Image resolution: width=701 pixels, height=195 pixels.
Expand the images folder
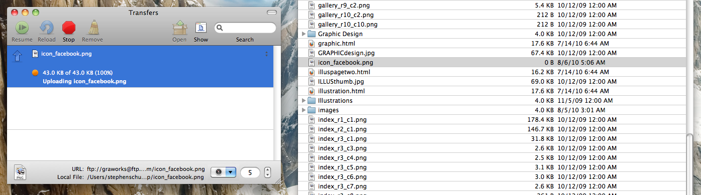point(304,110)
